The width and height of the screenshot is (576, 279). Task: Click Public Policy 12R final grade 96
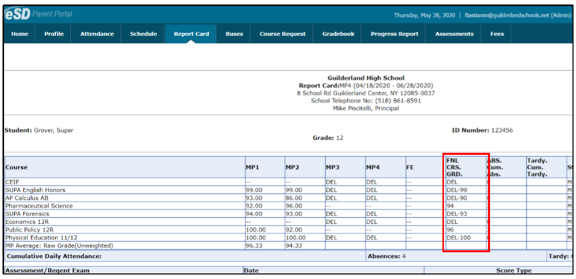pyautogui.click(x=450, y=230)
